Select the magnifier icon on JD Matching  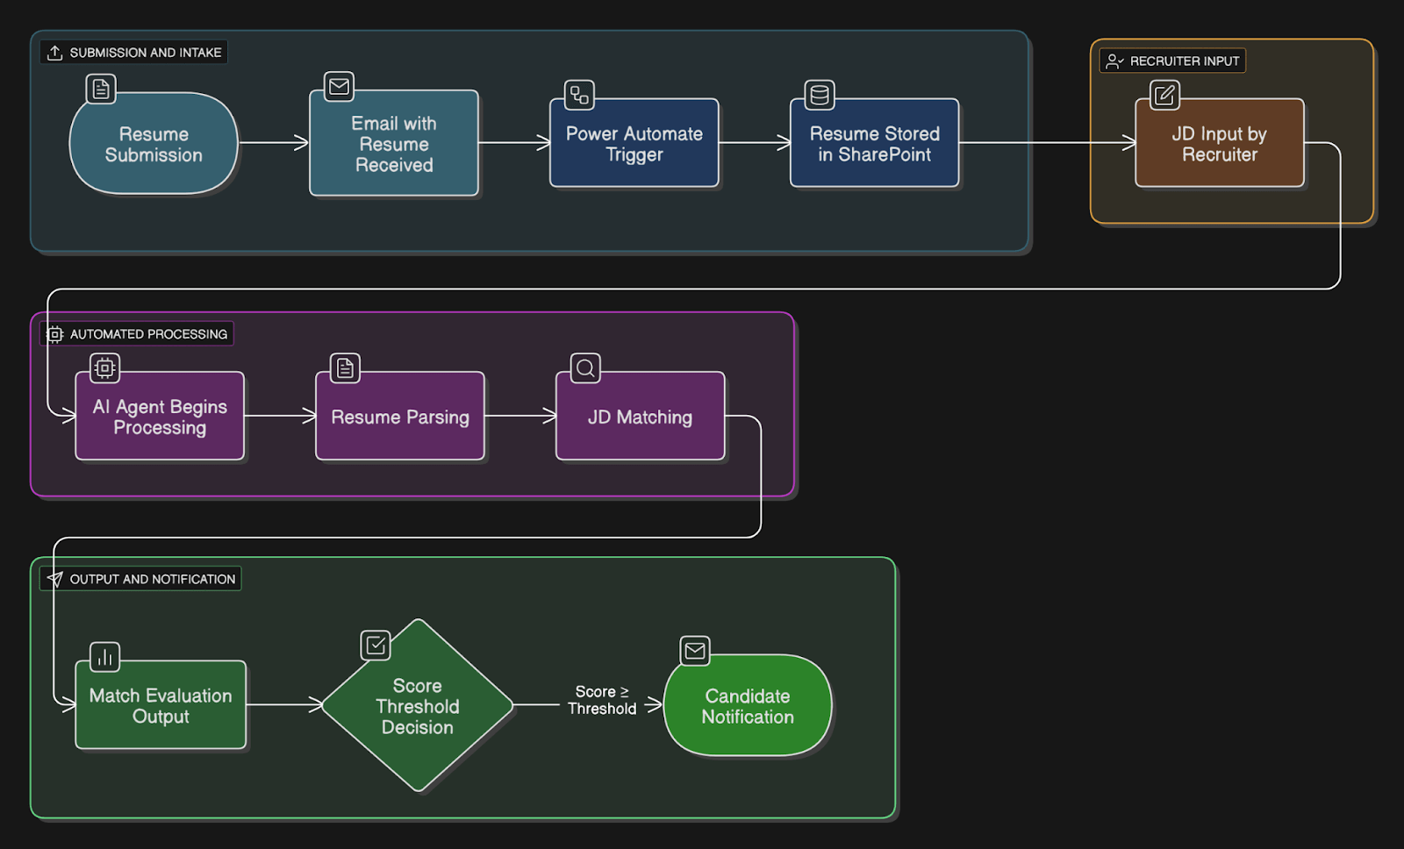pyautogui.click(x=584, y=368)
